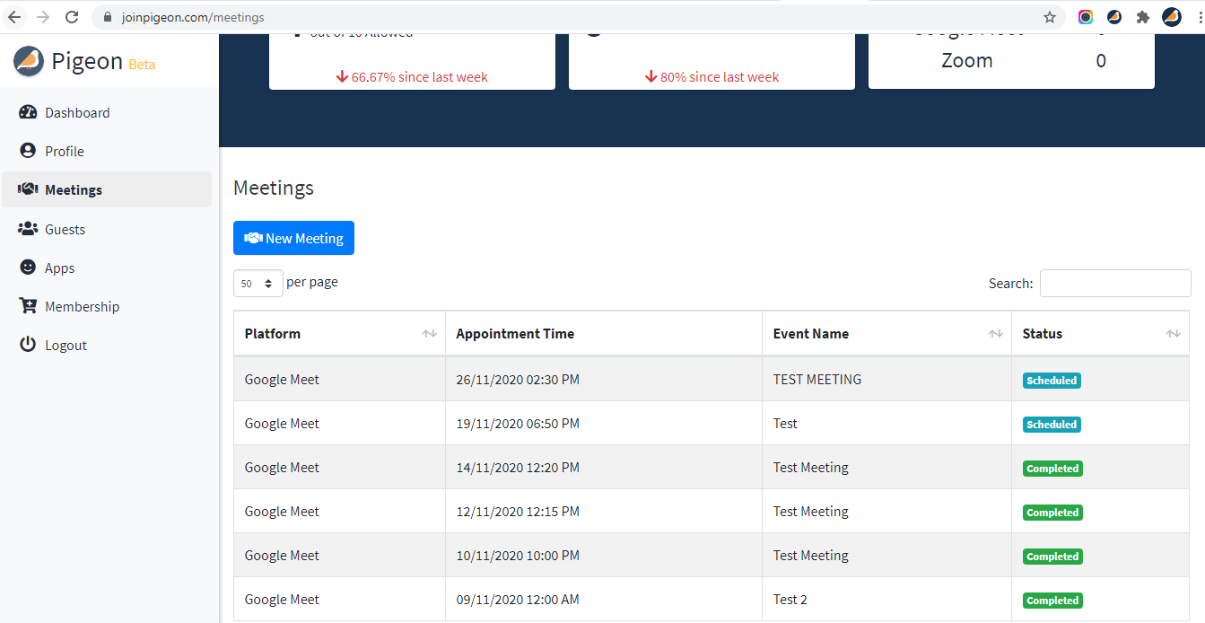
Task: Select the TEST MEETING event name
Action: click(x=817, y=380)
